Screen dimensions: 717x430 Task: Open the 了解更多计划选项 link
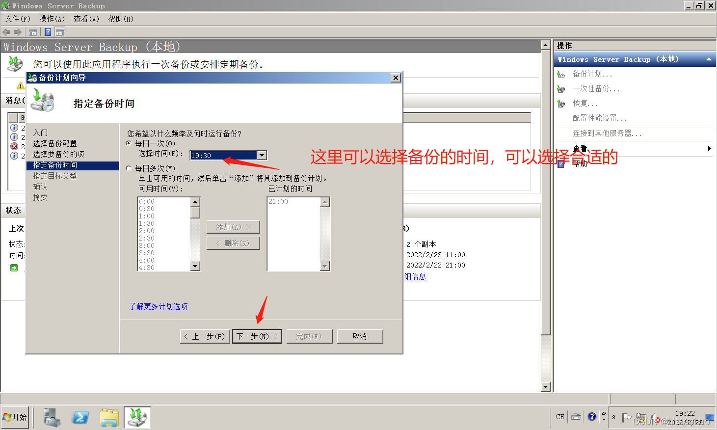159,306
